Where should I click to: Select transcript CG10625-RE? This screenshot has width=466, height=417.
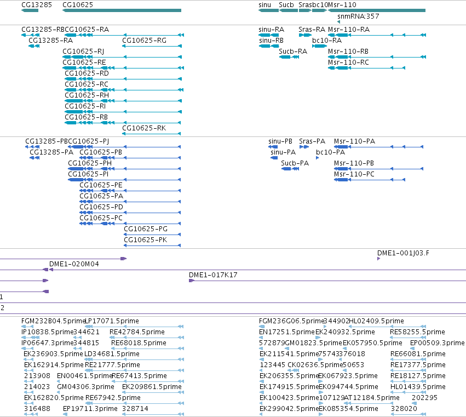click(123, 68)
